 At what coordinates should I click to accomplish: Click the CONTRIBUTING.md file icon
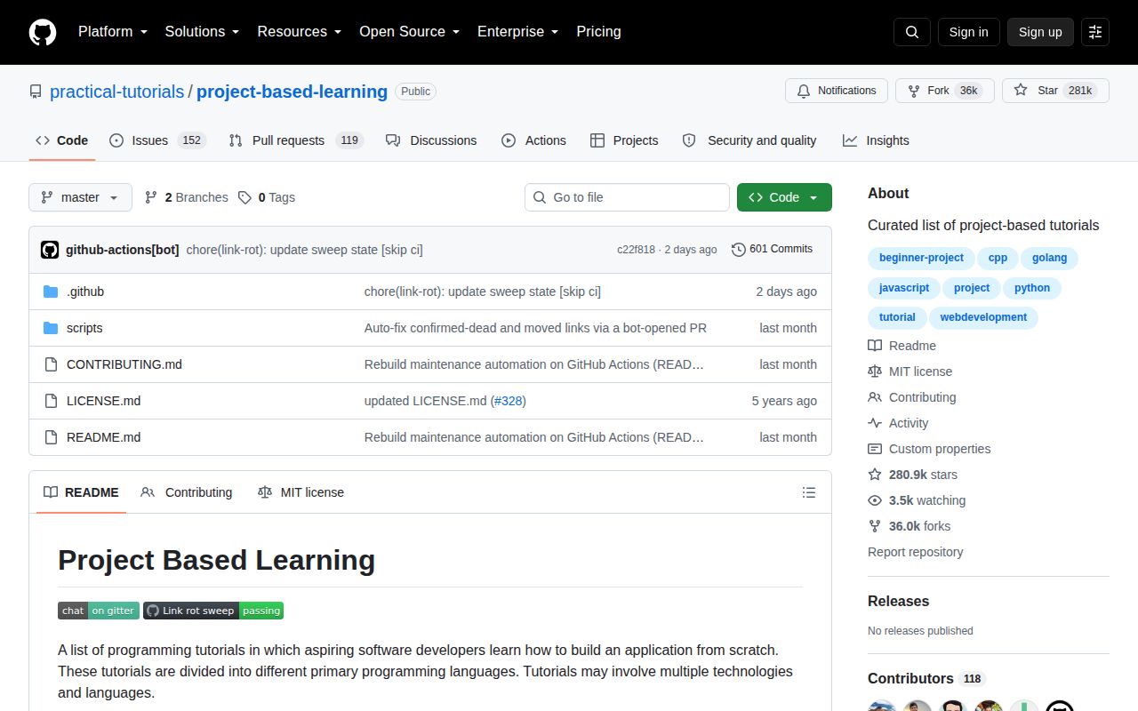pos(51,364)
